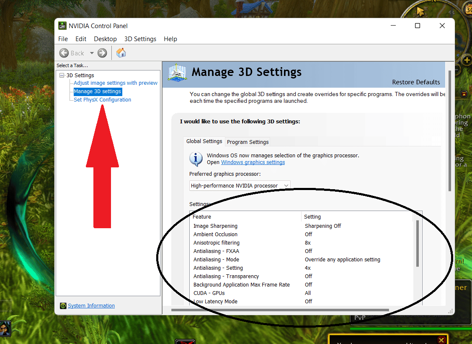
Task: Open the Windows graphics settings link
Action: pos(253,162)
